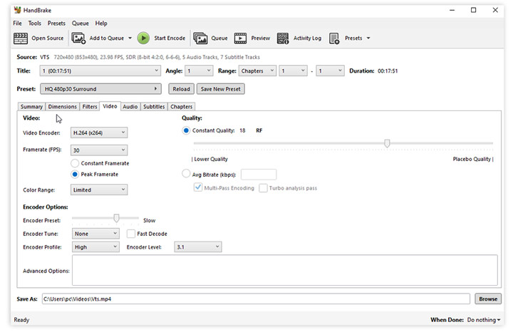513x332 pixels.
Task: Click the Encoder Preset slider handle
Action: [x=116, y=218]
